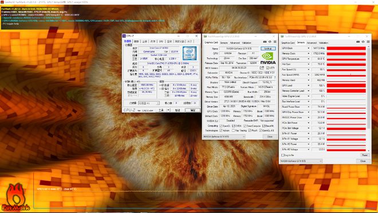Viewport: 378px width, 213px height.
Task: Click the CPU-Z OK confirm button
Action: click(x=192, y=110)
